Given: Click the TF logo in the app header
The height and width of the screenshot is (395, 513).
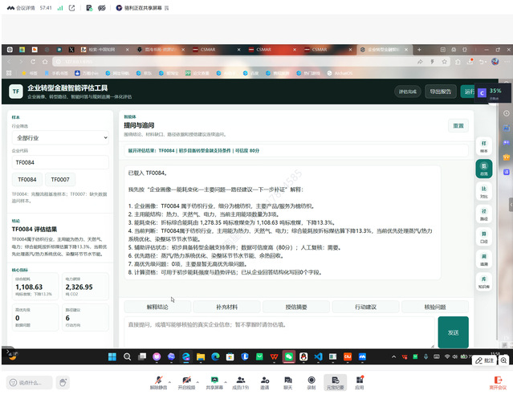Looking at the screenshot, I should pos(16,92).
